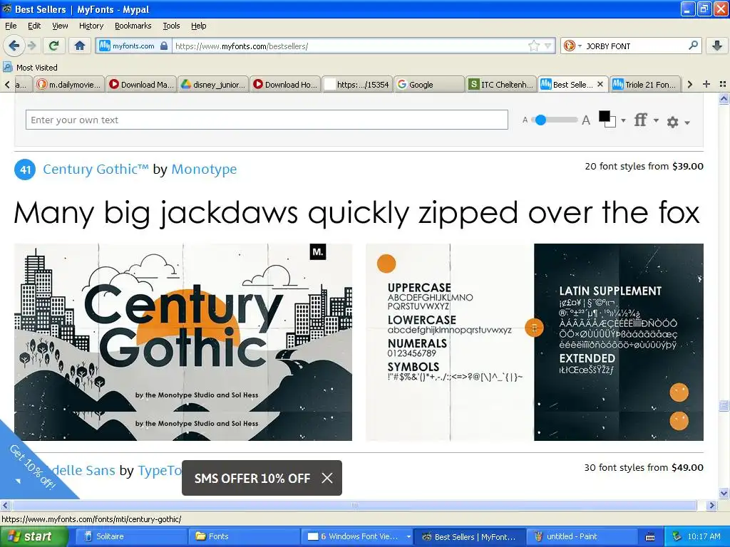This screenshot has width=730, height=547.
Task: Click the Enter your own text field
Action: (x=267, y=120)
